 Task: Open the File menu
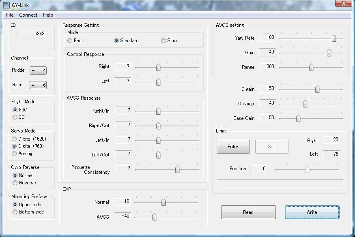(x=10, y=15)
